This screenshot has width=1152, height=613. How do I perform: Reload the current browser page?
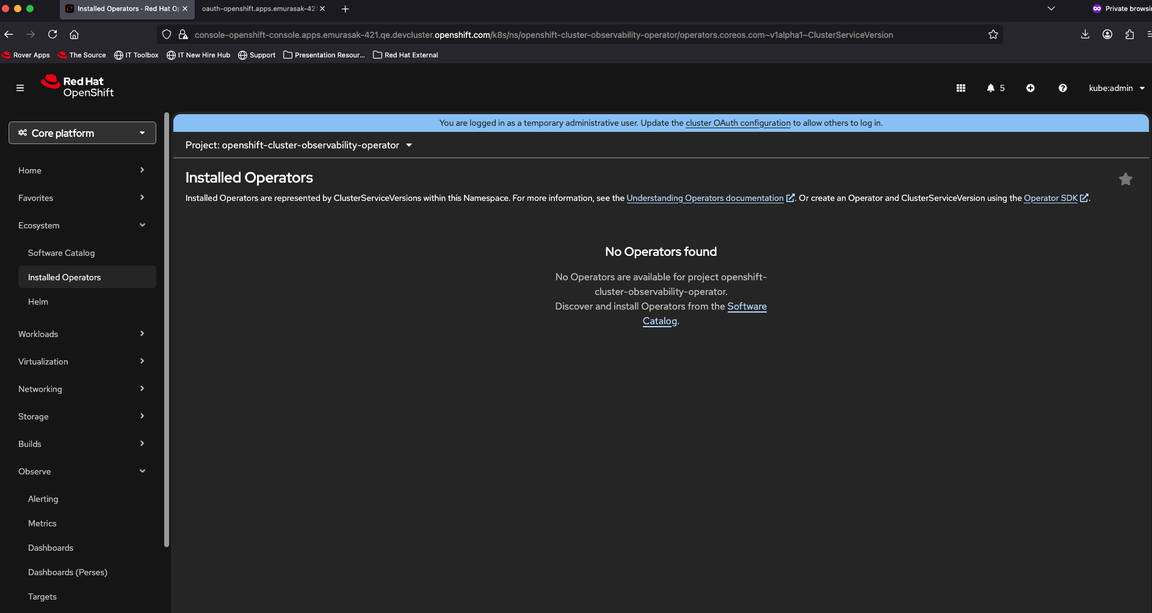tap(53, 34)
